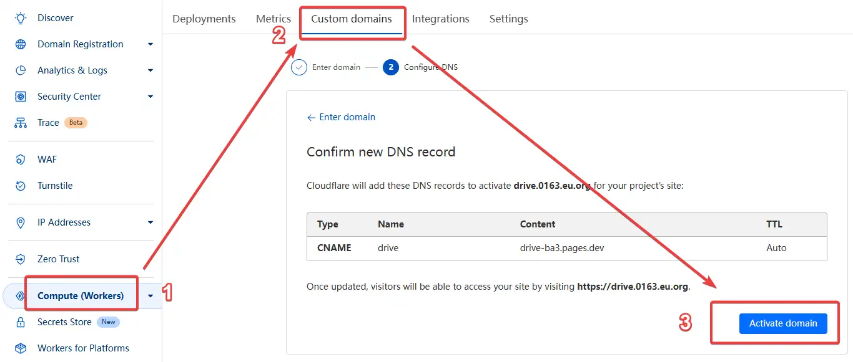Click the Workers for Platforms cube icon

coord(21,348)
